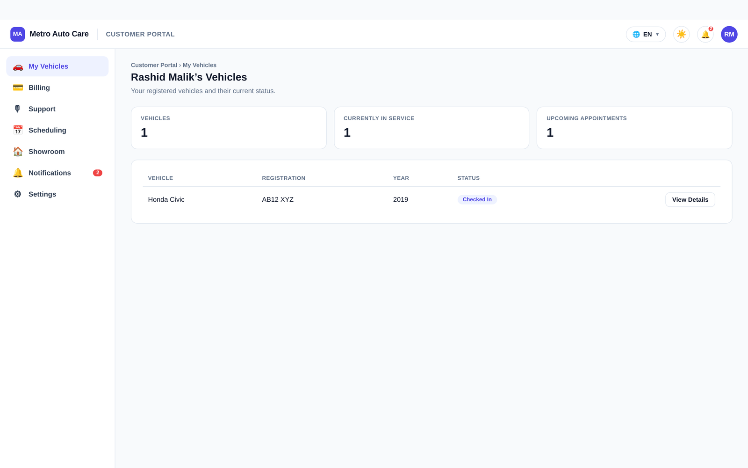The height and width of the screenshot is (468, 748).
Task: Click the registration AB12 XYZ
Action: tap(278, 199)
